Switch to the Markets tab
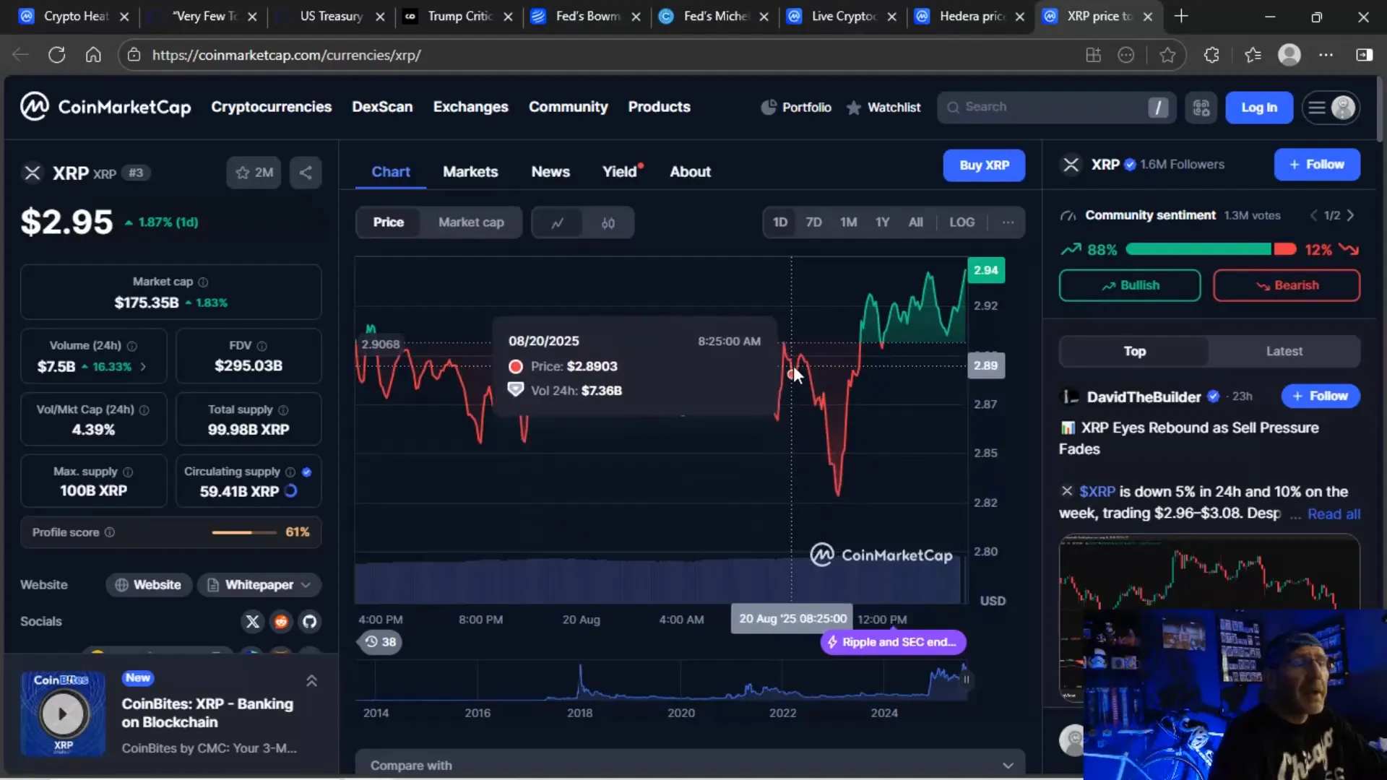This screenshot has width=1387, height=780. click(x=470, y=172)
